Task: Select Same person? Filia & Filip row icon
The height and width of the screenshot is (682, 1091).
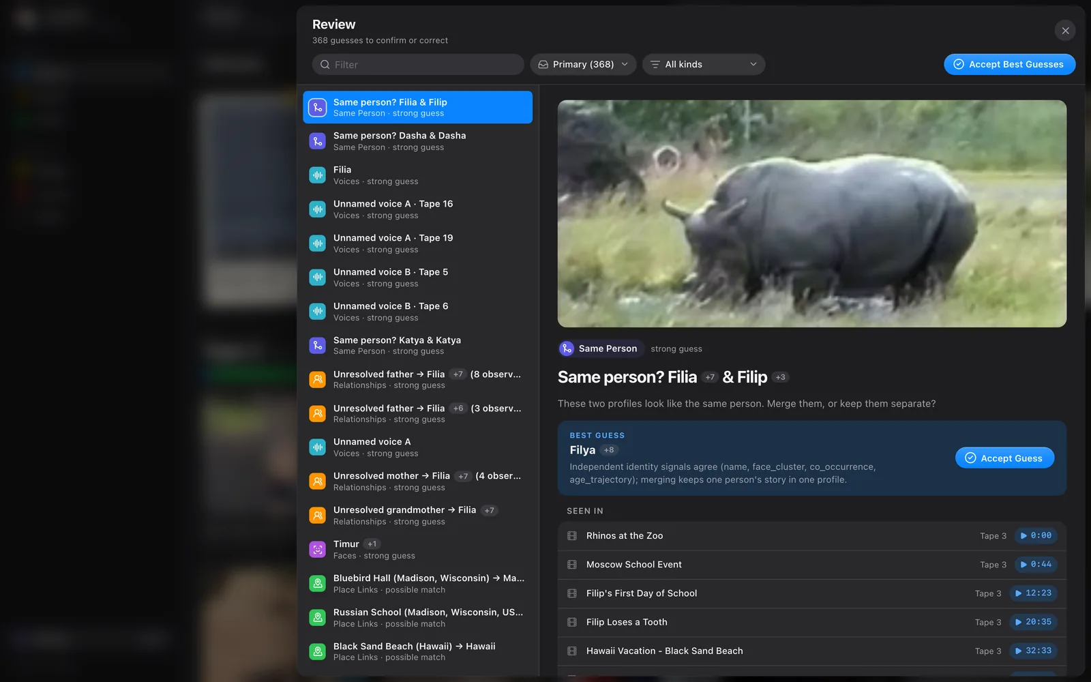Action: pyautogui.click(x=318, y=108)
